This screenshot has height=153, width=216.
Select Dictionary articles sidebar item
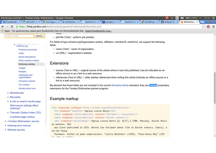(31, 64)
